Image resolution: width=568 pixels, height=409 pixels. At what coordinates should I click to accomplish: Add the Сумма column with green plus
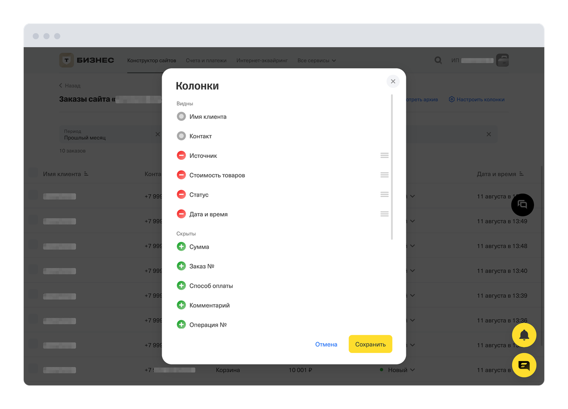[x=181, y=247]
